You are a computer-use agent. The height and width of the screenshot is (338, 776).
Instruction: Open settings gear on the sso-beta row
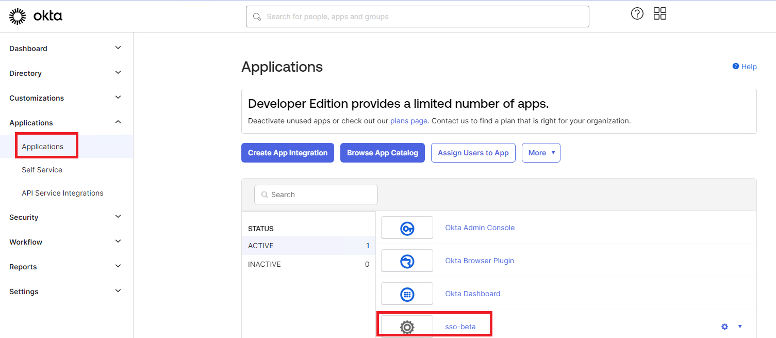tap(724, 327)
